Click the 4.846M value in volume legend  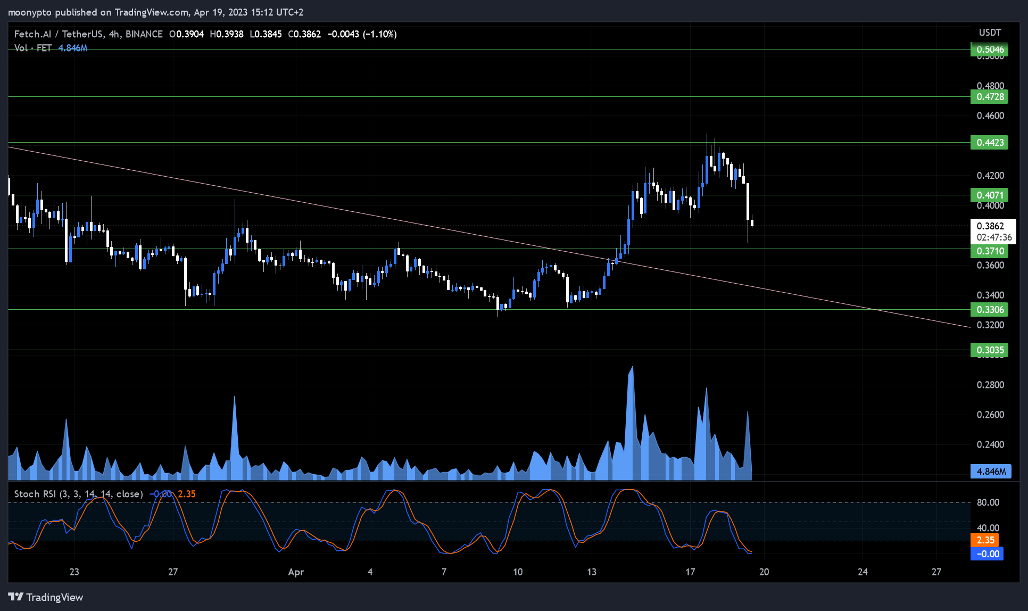[73, 48]
